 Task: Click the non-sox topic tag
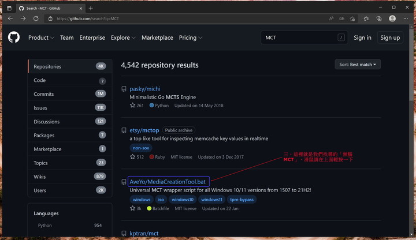click(141, 148)
